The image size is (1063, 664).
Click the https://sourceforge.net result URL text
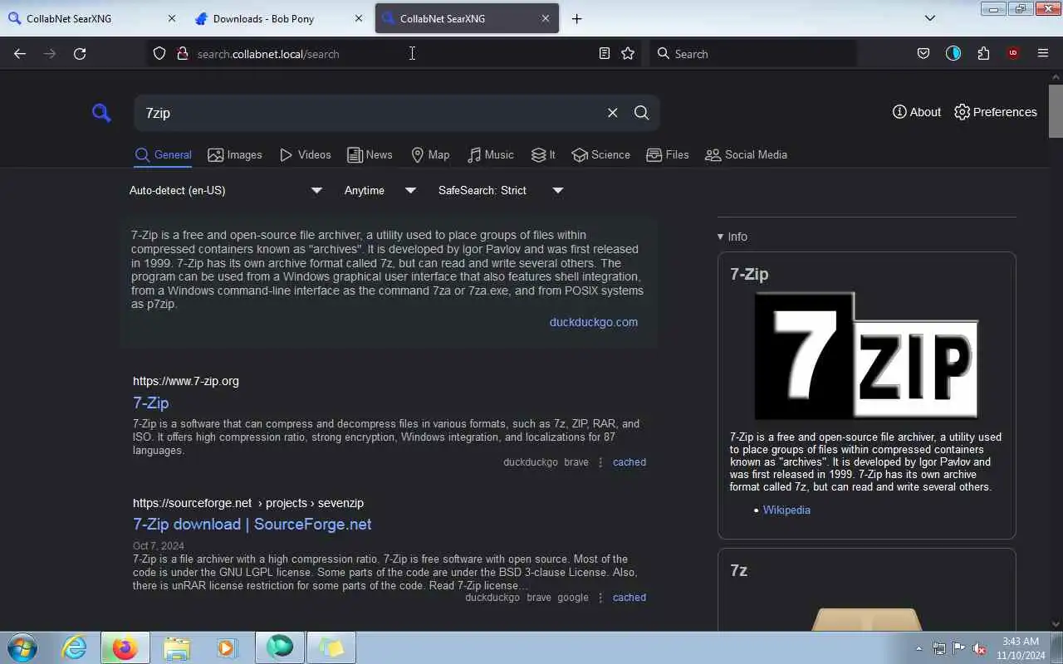pyautogui.click(x=193, y=503)
